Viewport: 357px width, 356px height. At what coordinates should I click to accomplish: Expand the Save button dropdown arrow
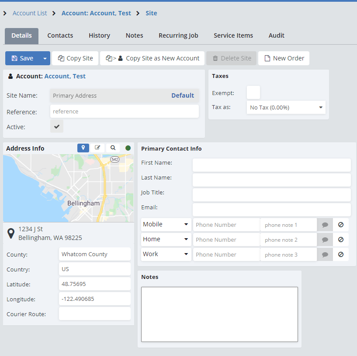click(x=45, y=58)
